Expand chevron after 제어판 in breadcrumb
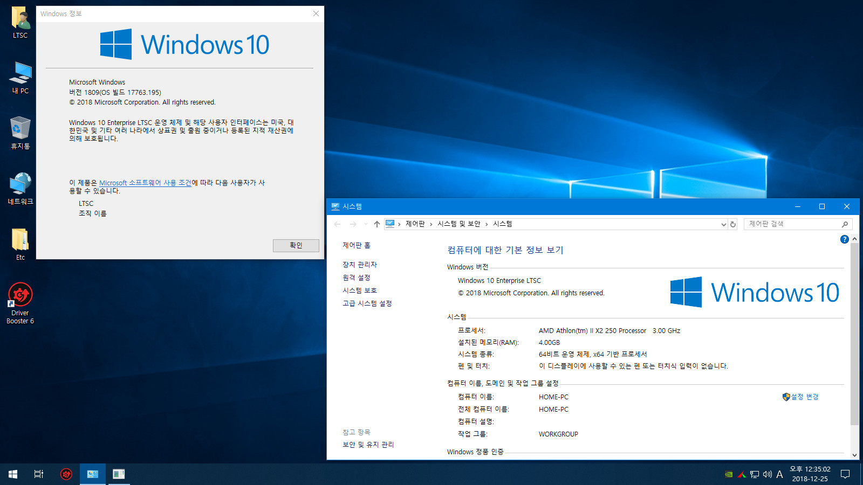863x485 pixels. 431,224
